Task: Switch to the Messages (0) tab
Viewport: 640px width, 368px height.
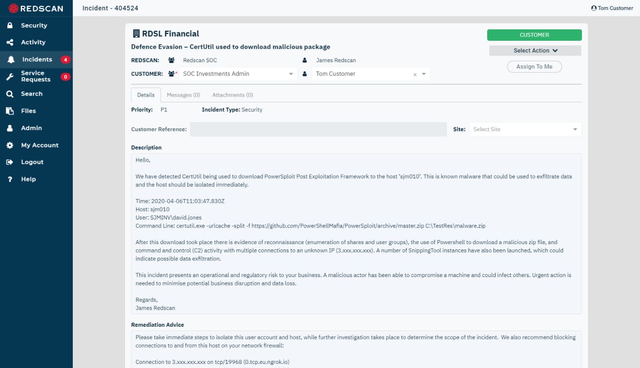Action: coord(183,95)
